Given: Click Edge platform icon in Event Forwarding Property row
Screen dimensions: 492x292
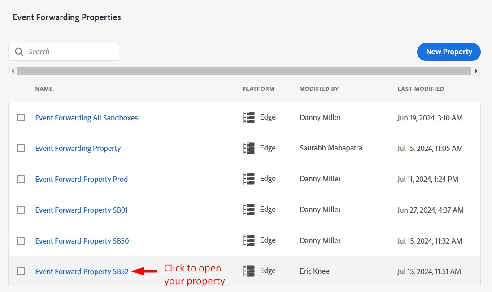Looking at the screenshot, I should coord(249,148).
